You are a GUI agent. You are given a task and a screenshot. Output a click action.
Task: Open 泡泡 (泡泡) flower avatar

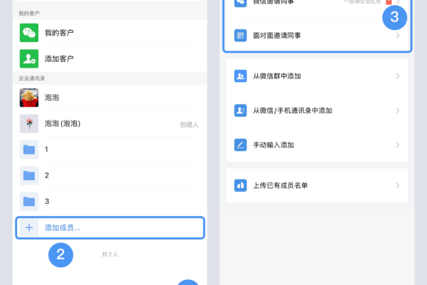coord(29,123)
